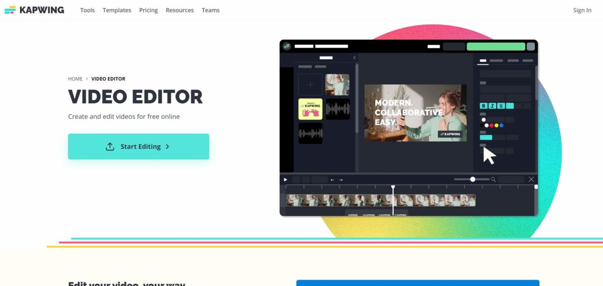This screenshot has width=603, height=286.
Task: Click the magnifier zoom icon beside the slider
Action: pyautogui.click(x=493, y=179)
